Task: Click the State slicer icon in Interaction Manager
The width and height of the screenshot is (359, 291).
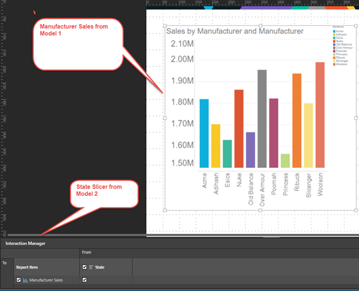Action: pyautogui.click(x=91, y=267)
